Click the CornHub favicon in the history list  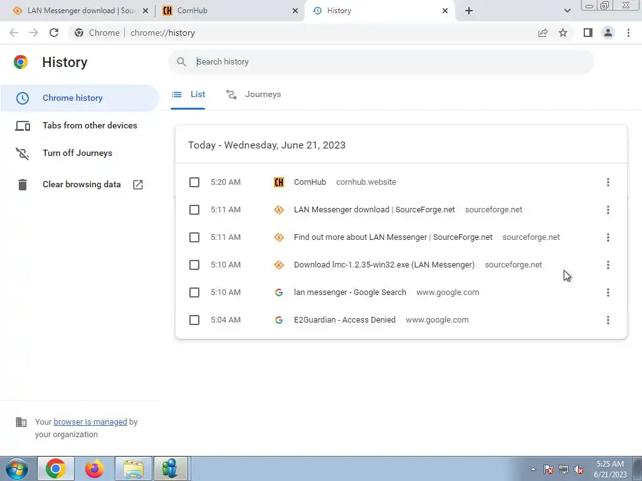coord(279,182)
